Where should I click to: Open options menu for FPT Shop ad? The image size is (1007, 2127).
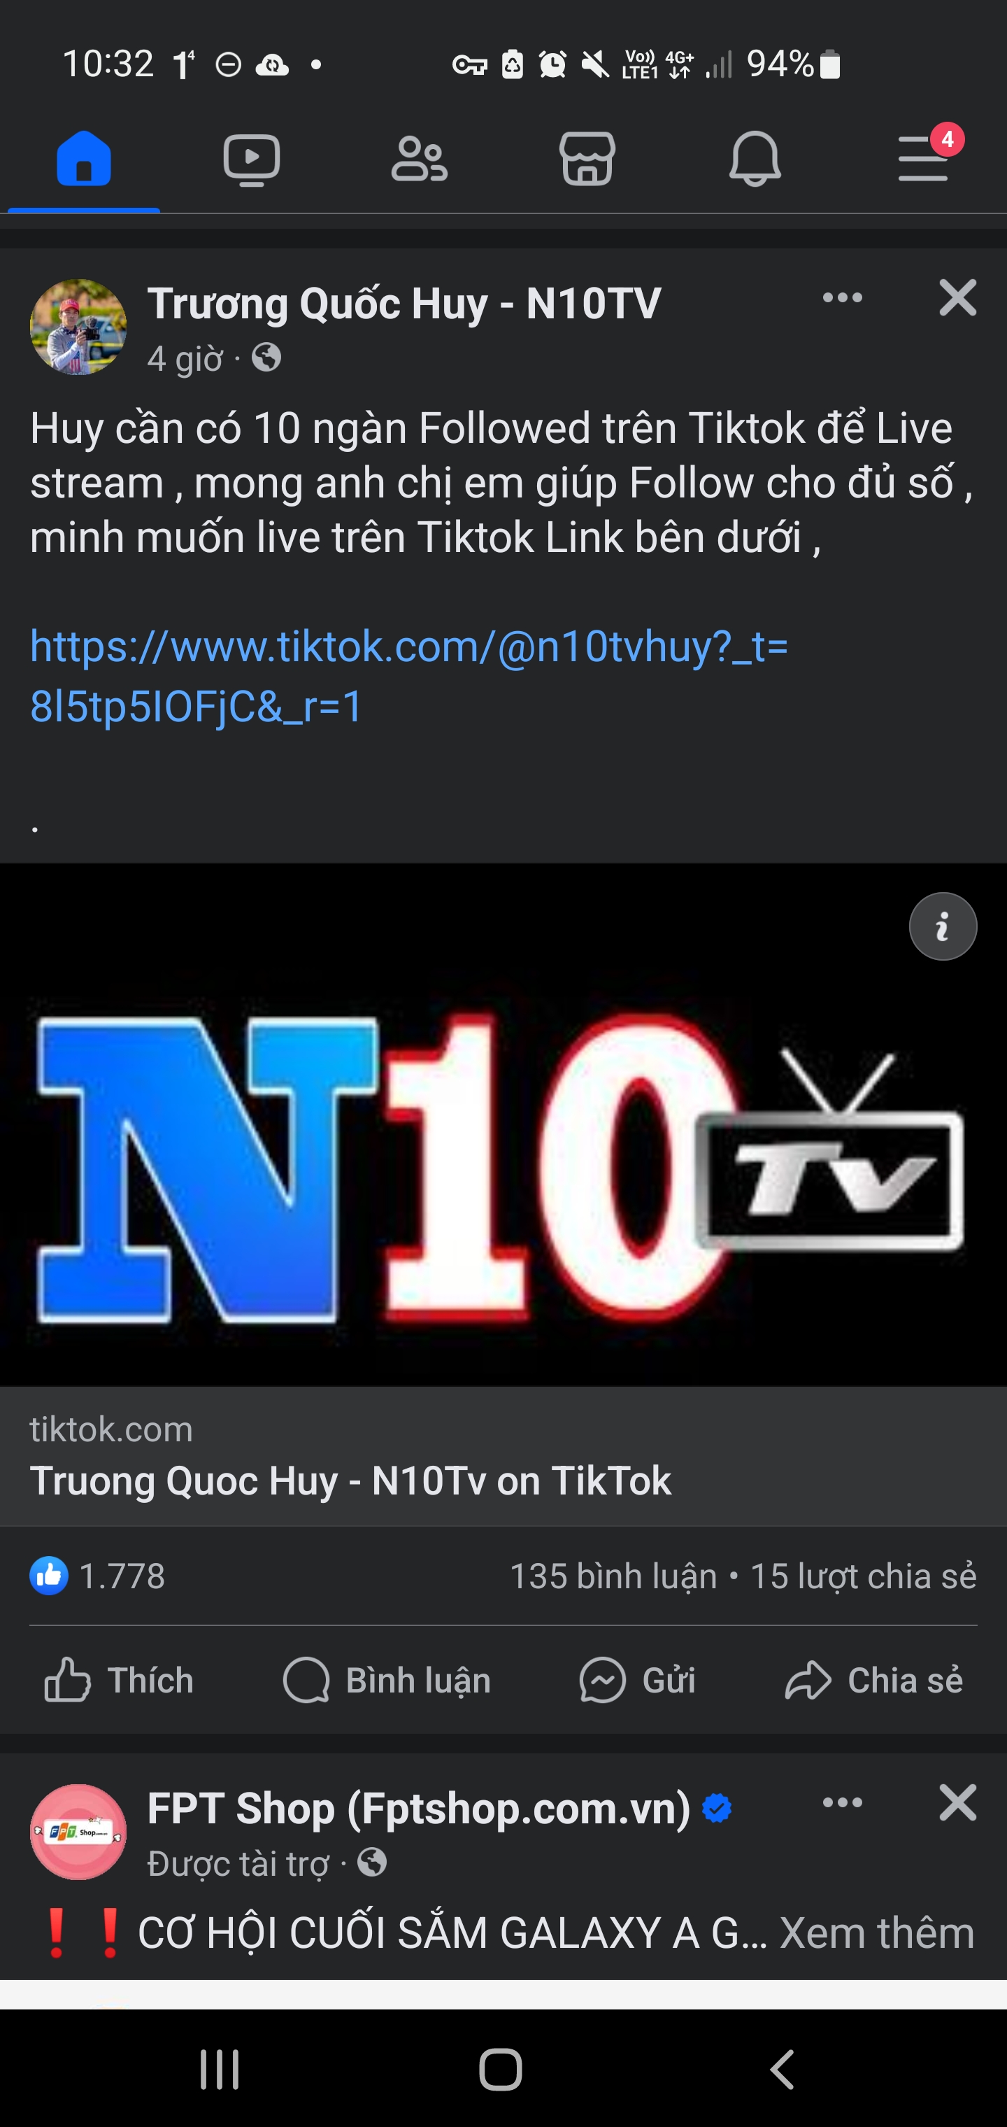coord(842,1802)
